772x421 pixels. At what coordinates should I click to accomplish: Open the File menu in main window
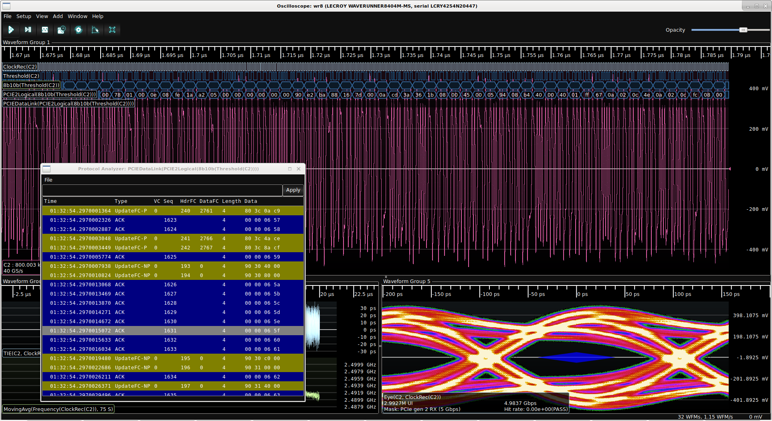tap(8, 16)
